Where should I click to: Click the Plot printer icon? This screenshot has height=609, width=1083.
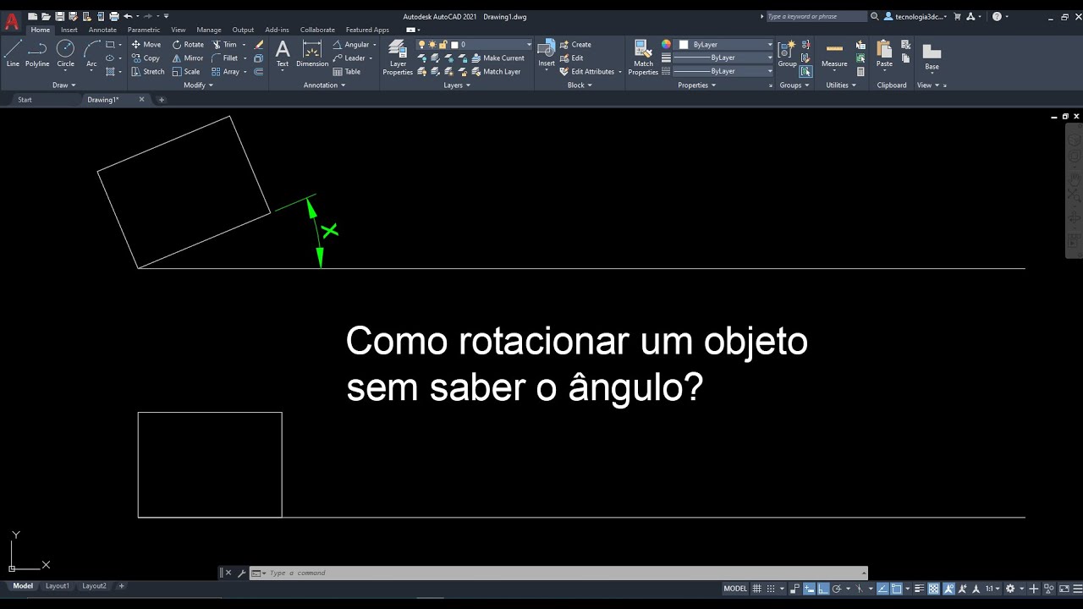[x=113, y=16]
